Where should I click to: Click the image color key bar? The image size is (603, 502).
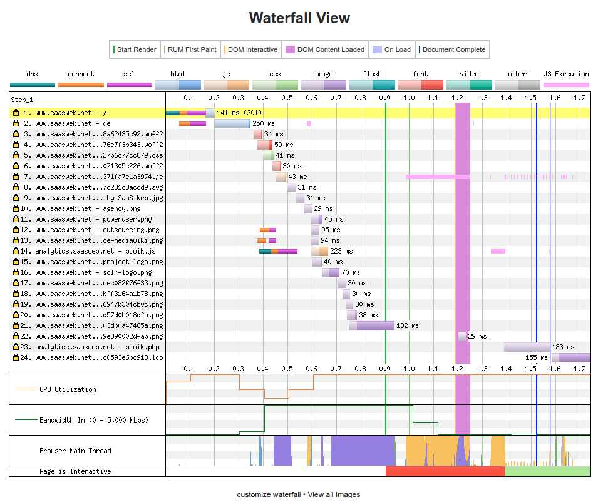324,85
